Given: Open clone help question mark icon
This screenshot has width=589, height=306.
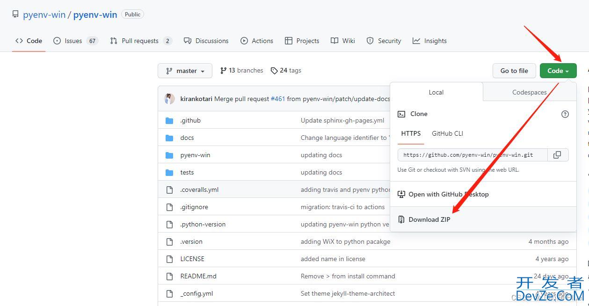Looking at the screenshot, I should (x=565, y=114).
